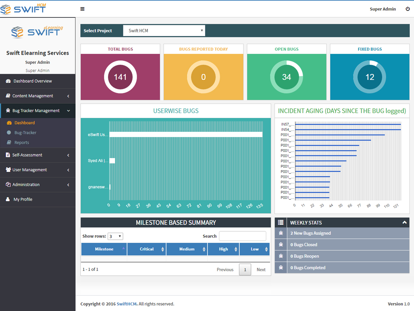The image size is (414, 311).
Task: Sort table by Milestone column
Action: pos(104,249)
